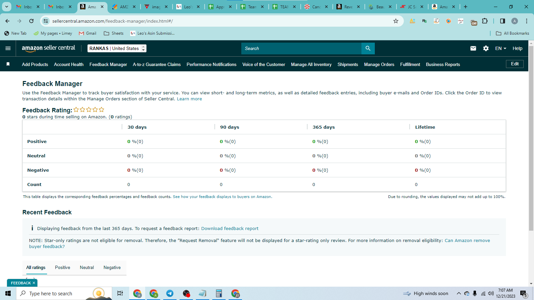Open the Chrome profile avatar

tap(515, 21)
